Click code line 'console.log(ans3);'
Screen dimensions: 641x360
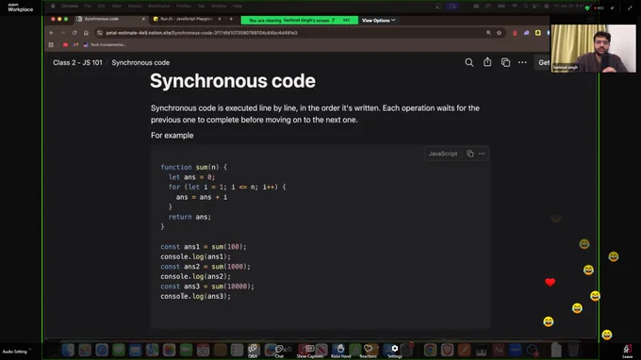[195, 296]
